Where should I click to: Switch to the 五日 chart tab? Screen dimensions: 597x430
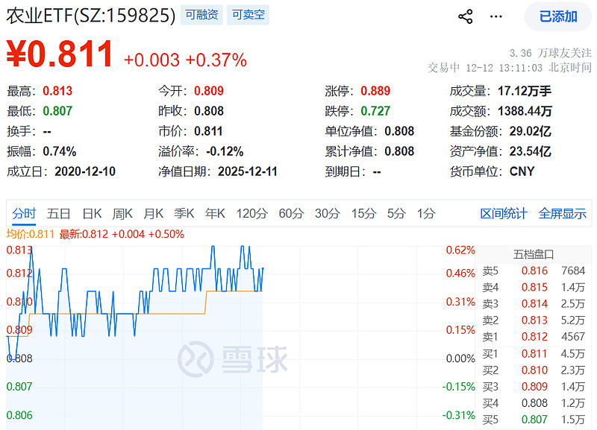point(58,213)
